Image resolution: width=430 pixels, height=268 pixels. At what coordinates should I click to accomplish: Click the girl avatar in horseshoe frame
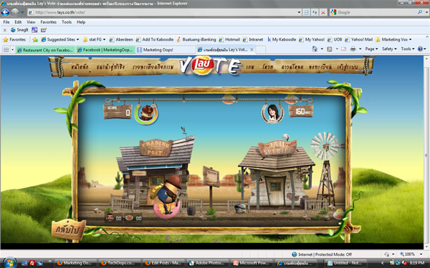pyautogui.click(x=272, y=113)
